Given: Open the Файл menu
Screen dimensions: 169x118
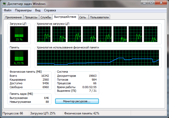Looking at the screenshot, I should click(8, 10).
